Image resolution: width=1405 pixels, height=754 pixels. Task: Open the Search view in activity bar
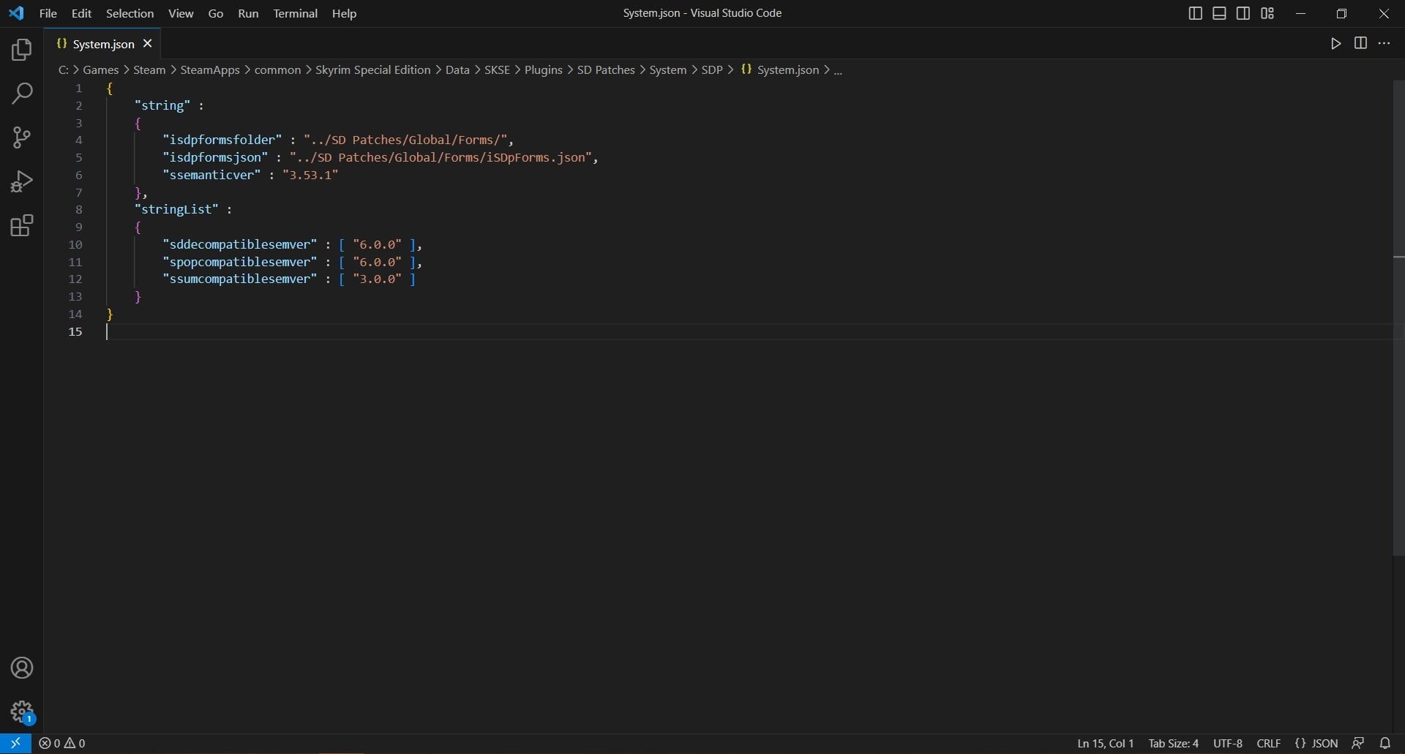(x=22, y=94)
